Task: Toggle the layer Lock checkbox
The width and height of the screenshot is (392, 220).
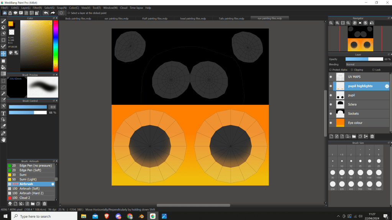Action: coord(373,70)
